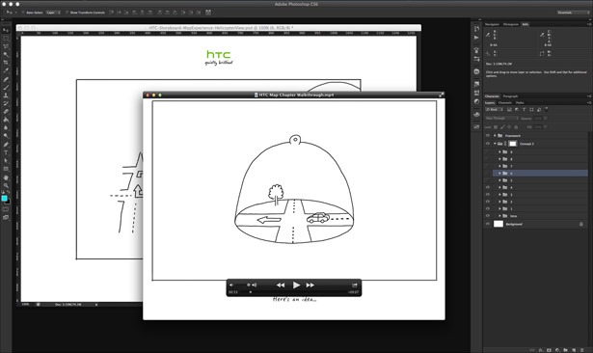This screenshot has height=353, width=593.
Task: Select the Zoom tool
Action: click(x=6, y=185)
